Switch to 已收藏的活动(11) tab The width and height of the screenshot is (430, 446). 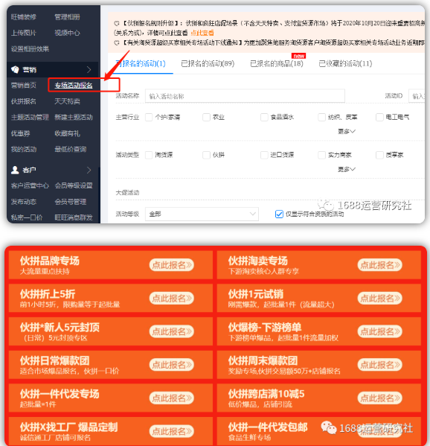(x=345, y=63)
